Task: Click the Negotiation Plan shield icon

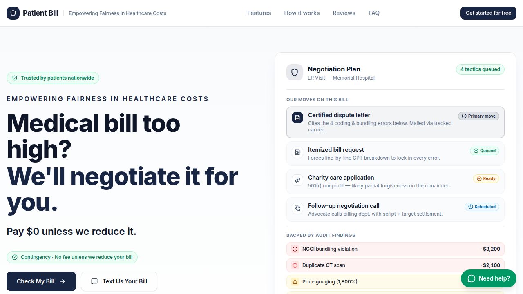Action: 295,72
